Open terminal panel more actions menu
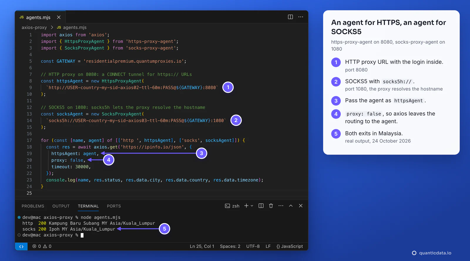Viewport: 470px width, 261px height. tap(281, 206)
